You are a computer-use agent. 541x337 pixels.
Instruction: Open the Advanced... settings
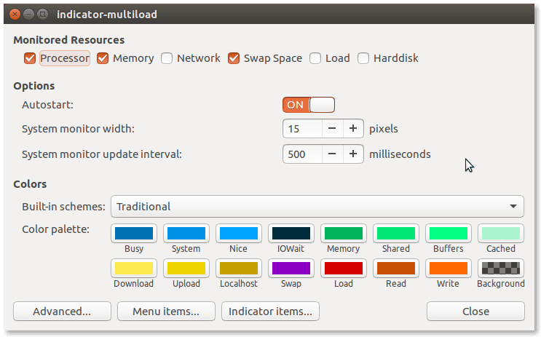point(62,312)
